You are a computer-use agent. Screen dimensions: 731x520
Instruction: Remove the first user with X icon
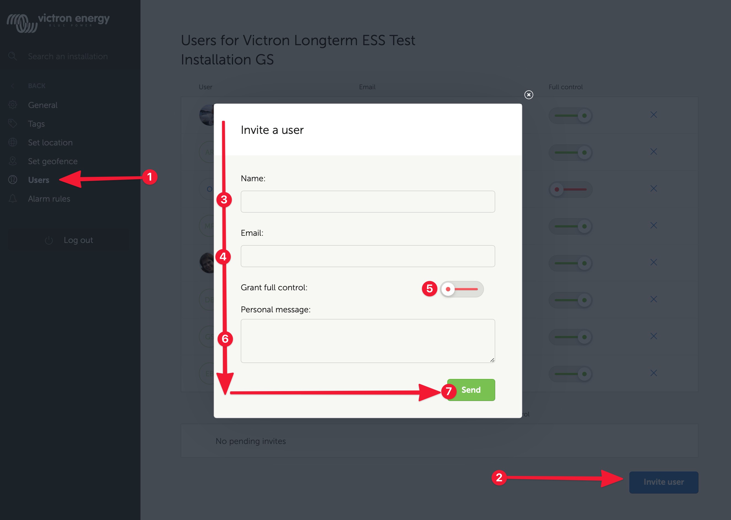pos(654,115)
